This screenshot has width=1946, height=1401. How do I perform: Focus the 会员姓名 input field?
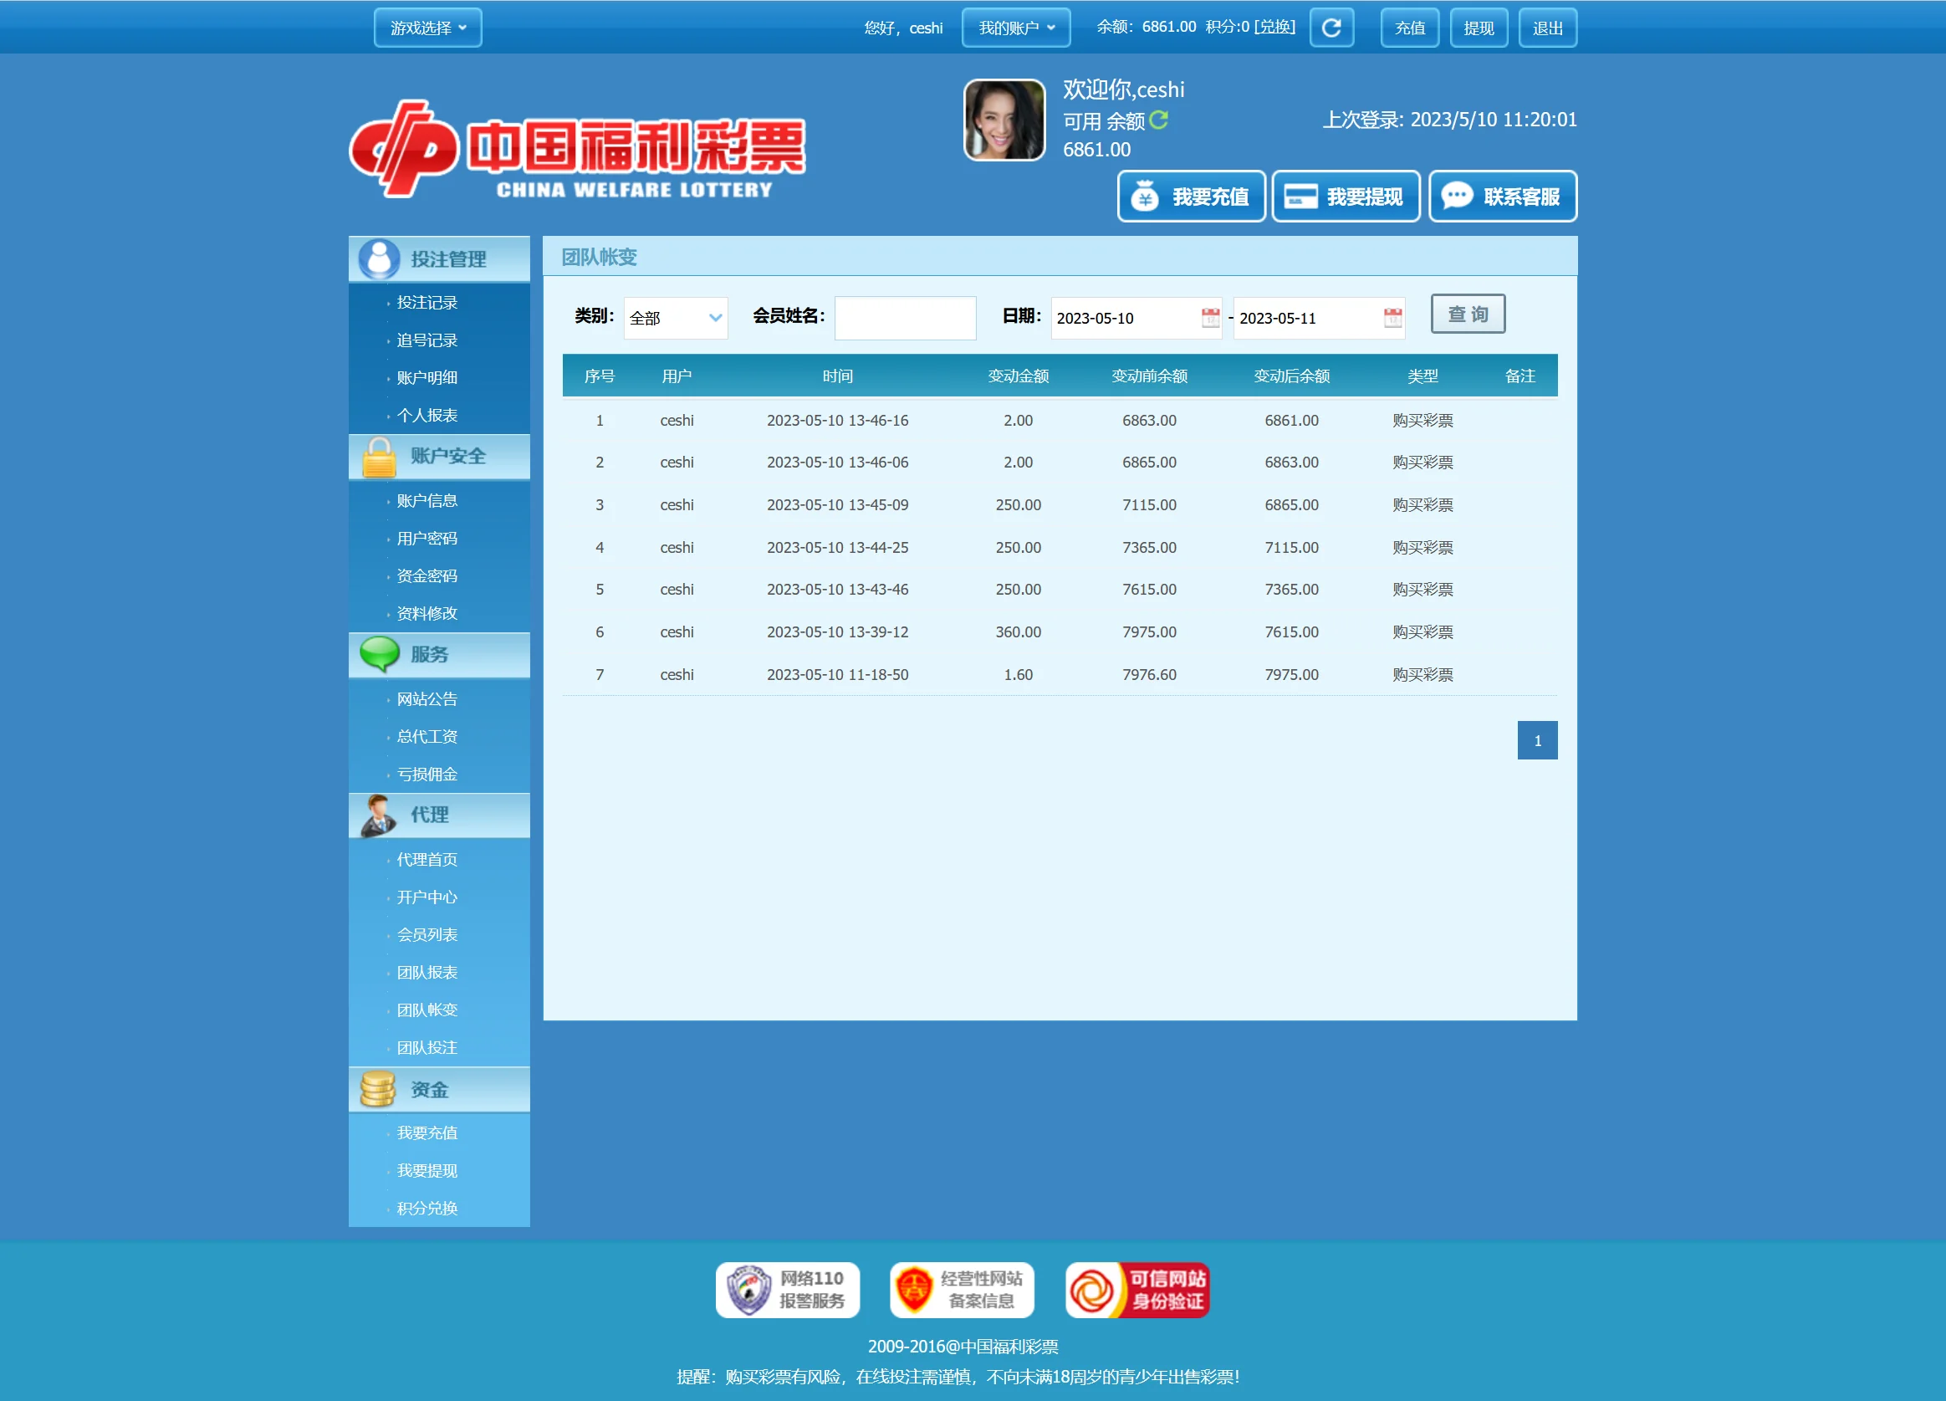click(904, 318)
